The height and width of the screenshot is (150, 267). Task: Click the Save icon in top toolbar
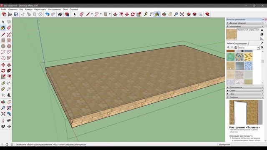(16, 14)
